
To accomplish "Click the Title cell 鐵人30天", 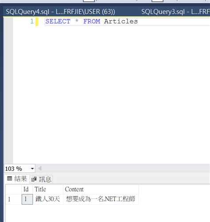I will [48, 199].
